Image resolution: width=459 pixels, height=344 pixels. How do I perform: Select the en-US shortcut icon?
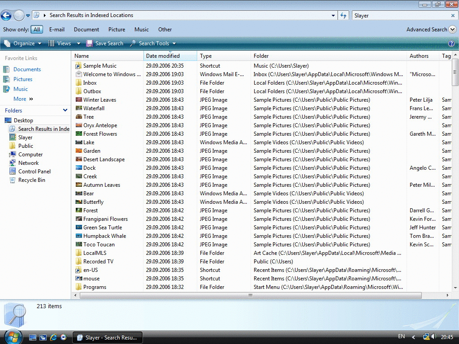pyautogui.click(x=78, y=270)
